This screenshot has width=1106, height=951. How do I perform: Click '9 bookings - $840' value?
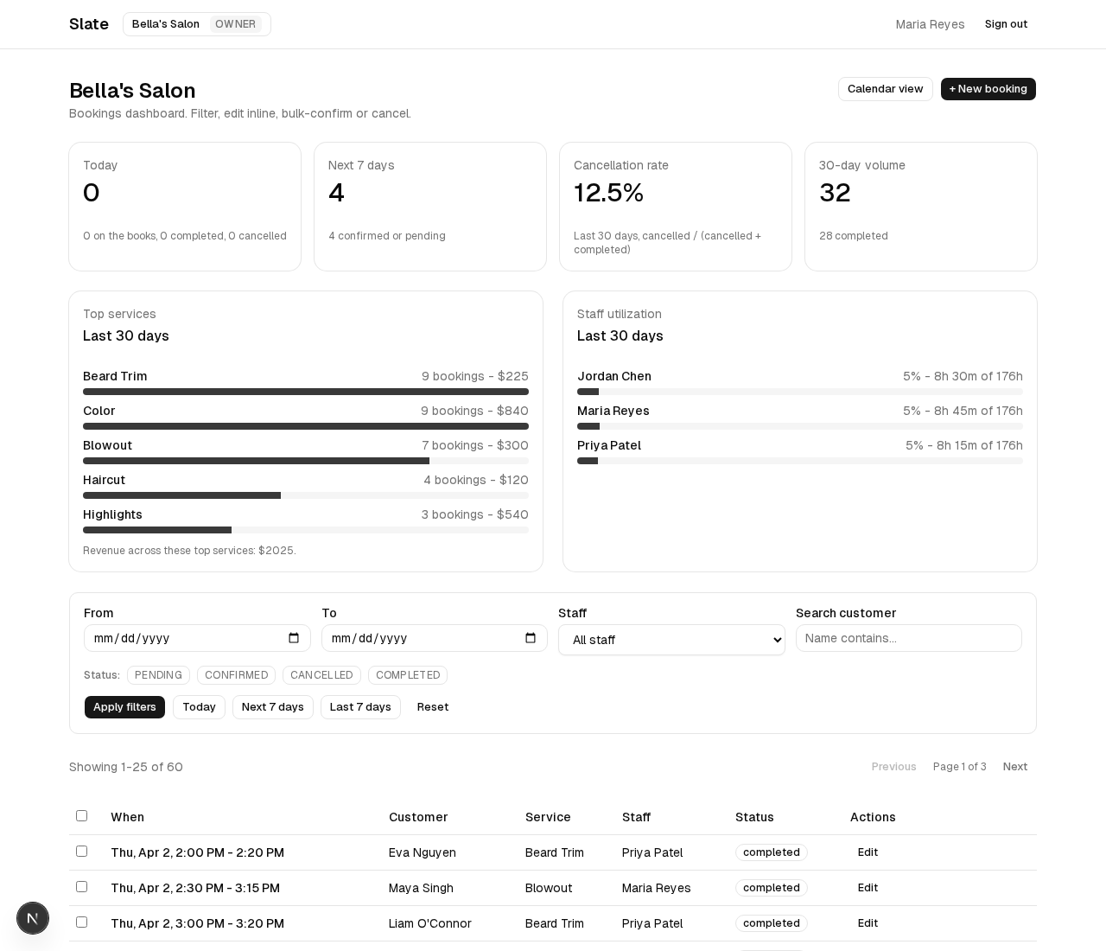click(x=474, y=411)
